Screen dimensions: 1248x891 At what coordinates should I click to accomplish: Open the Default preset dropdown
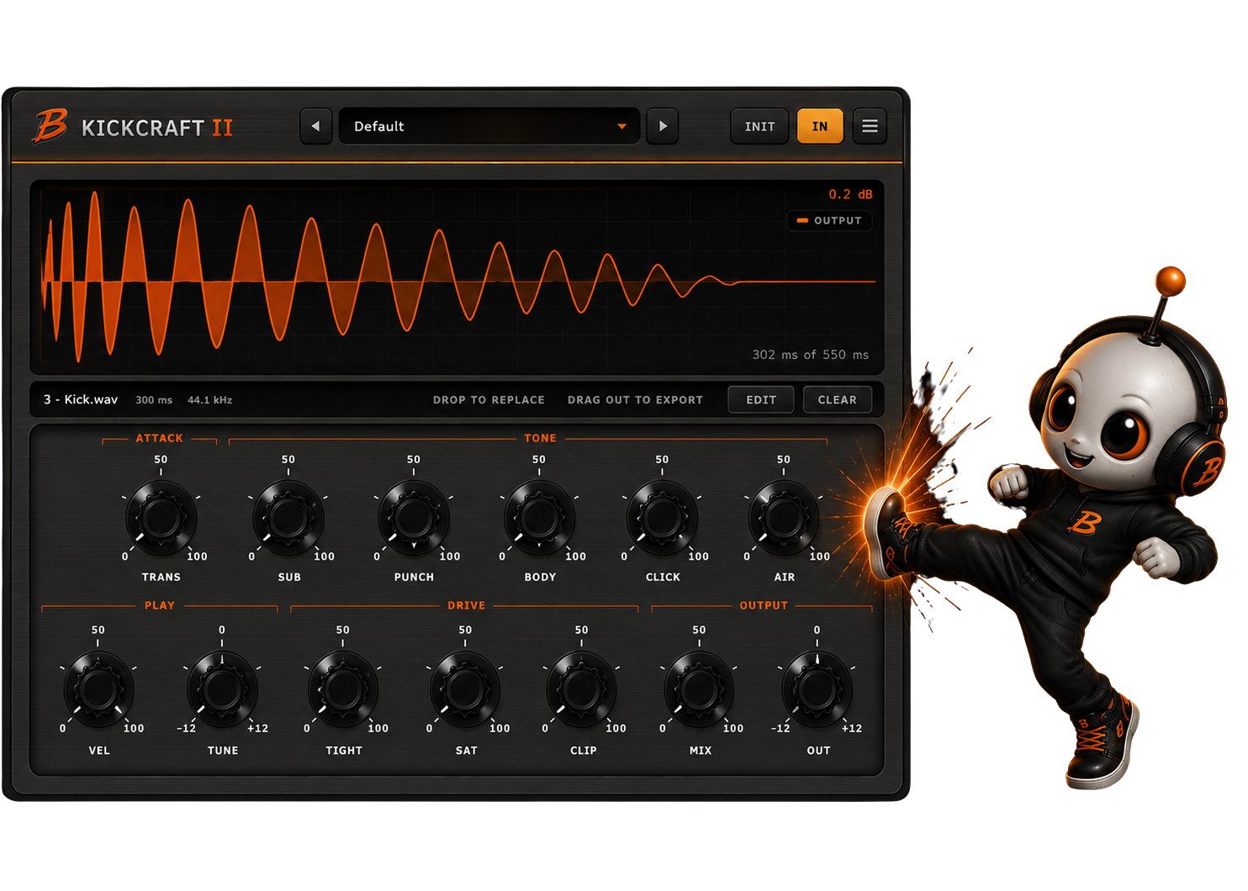point(489,126)
